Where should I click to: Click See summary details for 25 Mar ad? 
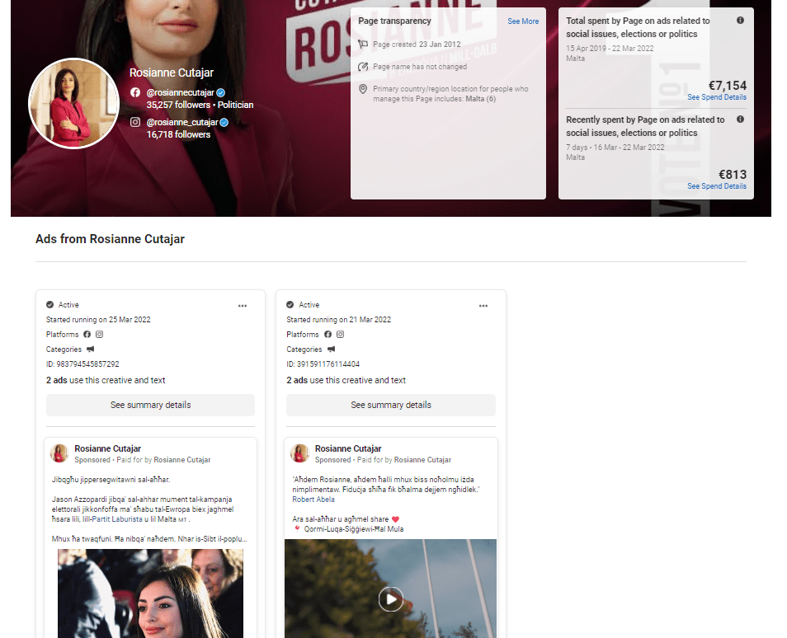coord(150,405)
